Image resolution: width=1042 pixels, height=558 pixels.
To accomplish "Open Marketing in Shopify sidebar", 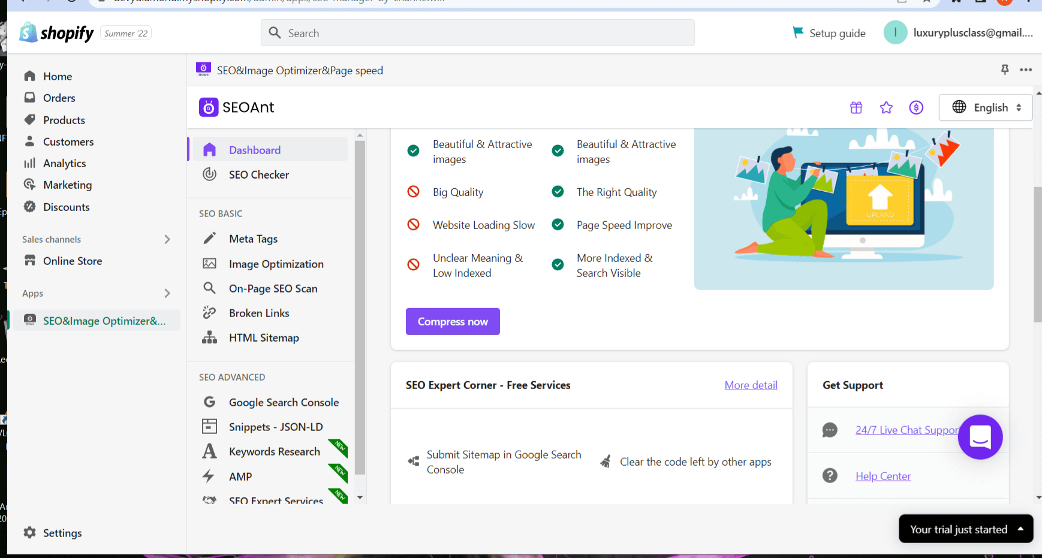I will coord(67,185).
